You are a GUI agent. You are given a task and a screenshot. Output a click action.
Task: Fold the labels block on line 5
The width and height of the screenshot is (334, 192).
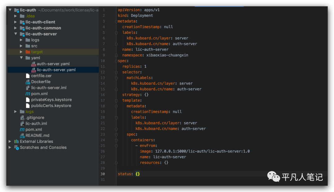pos(116,33)
